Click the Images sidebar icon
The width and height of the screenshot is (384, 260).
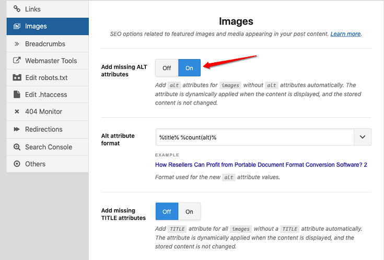17,26
